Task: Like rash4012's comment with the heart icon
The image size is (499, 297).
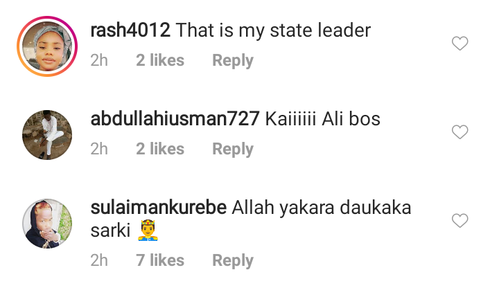Action: (x=460, y=43)
